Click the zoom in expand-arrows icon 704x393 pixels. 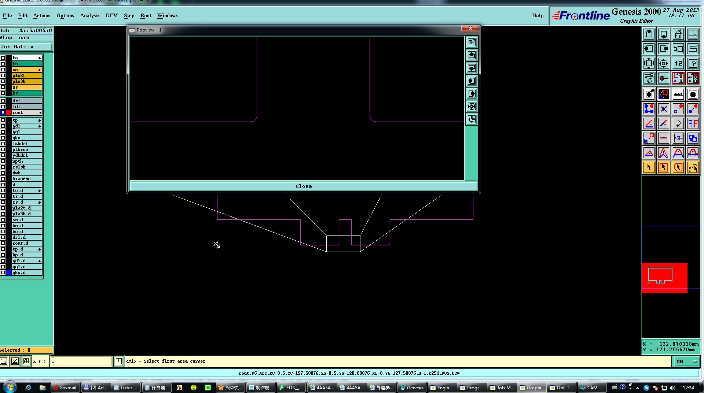click(649, 63)
